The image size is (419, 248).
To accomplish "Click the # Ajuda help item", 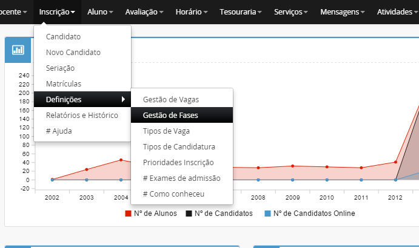I will pyautogui.click(x=59, y=131).
